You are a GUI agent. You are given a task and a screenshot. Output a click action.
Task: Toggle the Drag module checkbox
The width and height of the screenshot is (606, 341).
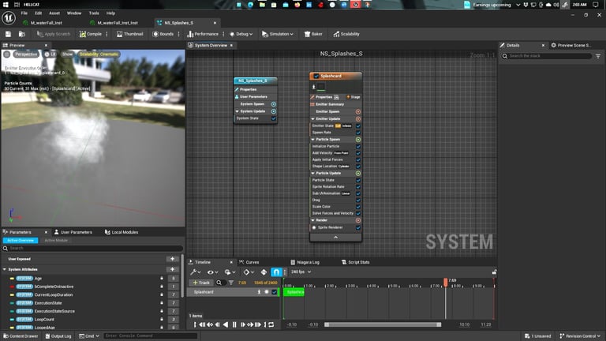click(358, 200)
